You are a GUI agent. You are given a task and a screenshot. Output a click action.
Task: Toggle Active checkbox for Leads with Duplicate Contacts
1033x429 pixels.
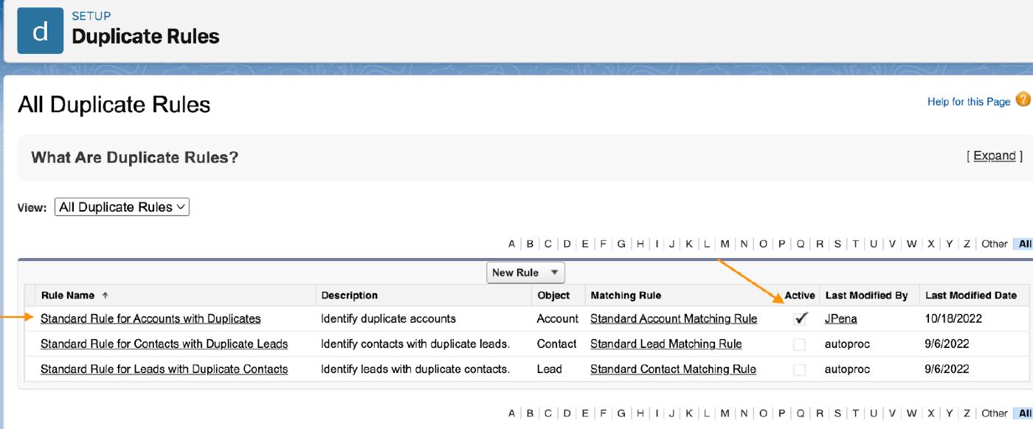pyautogui.click(x=799, y=369)
